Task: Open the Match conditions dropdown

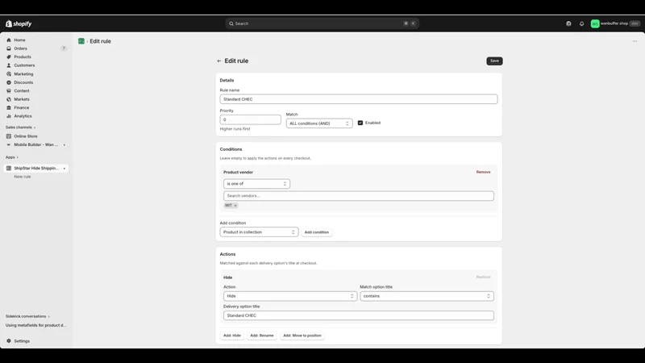Action: click(x=319, y=123)
